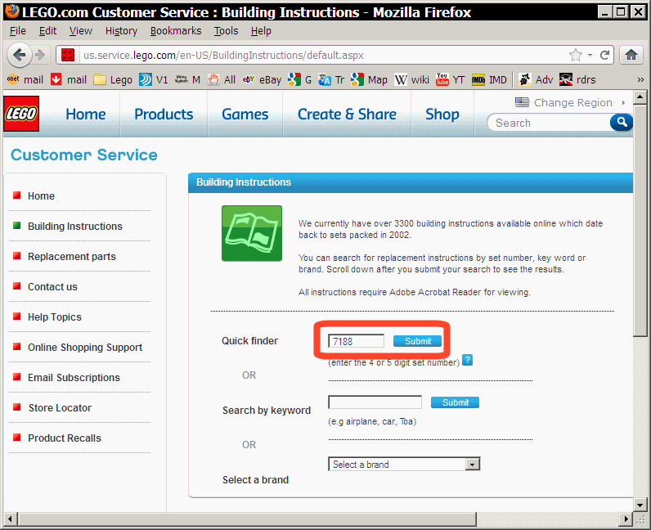Open Email Subscriptions link
Viewport: 651px width, 530px height.
pyautogui.click(x=74, y=378)
